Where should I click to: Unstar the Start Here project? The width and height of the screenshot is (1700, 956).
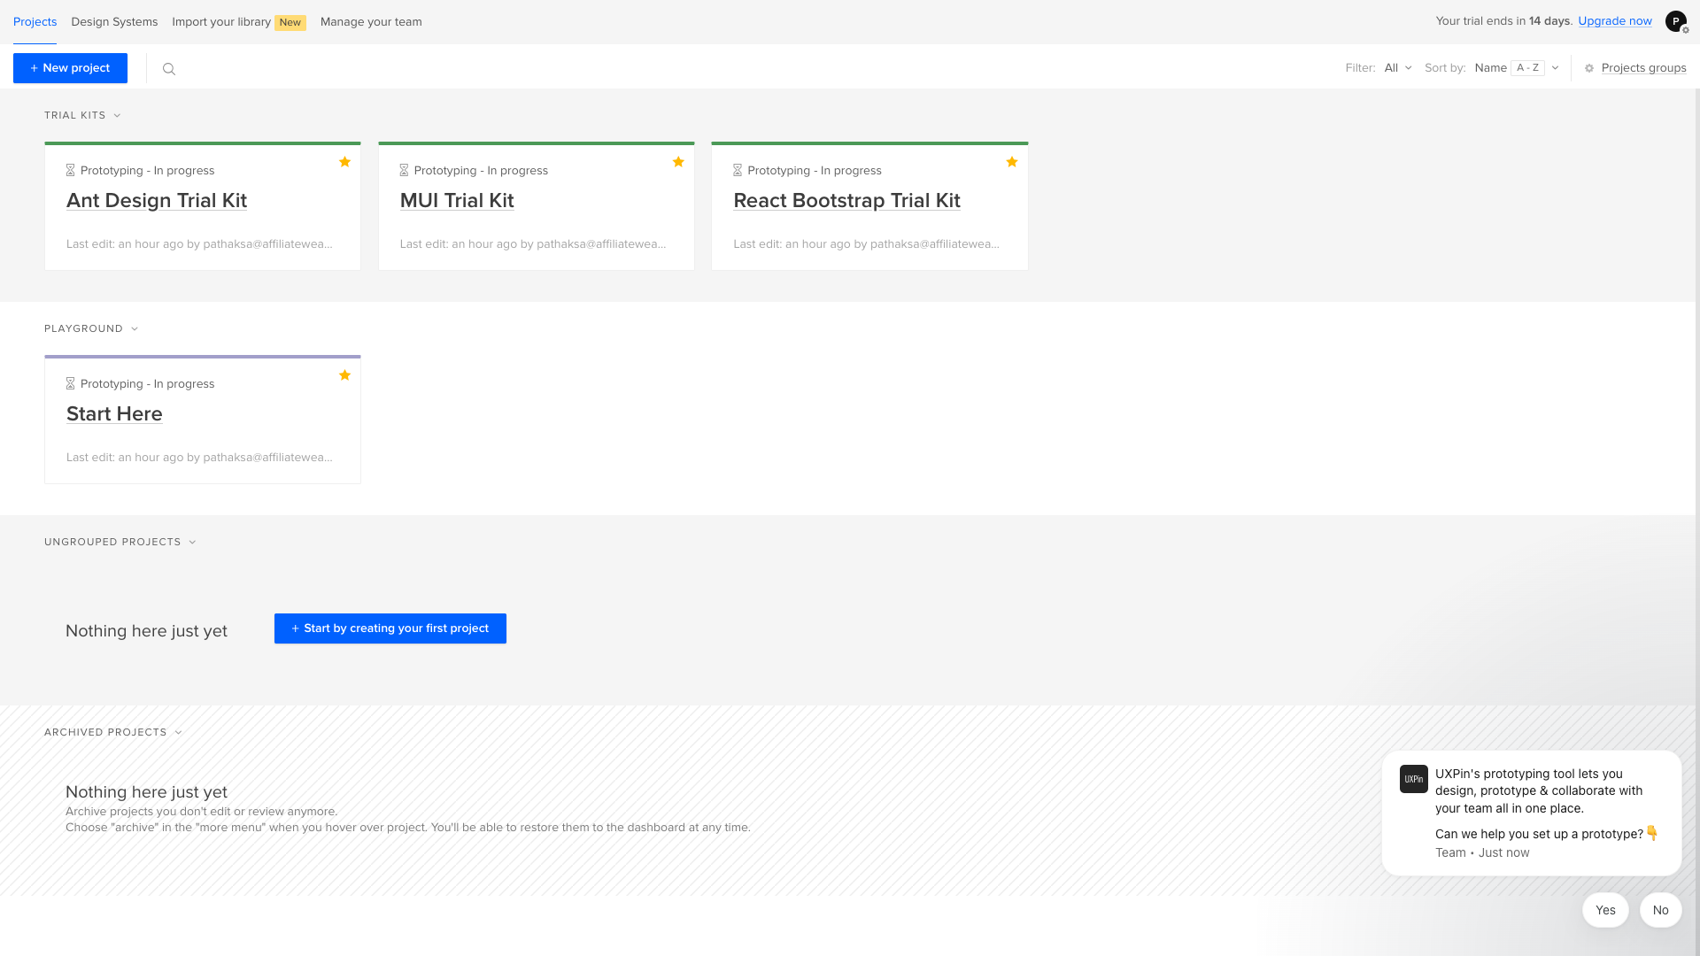coord(344,375)
